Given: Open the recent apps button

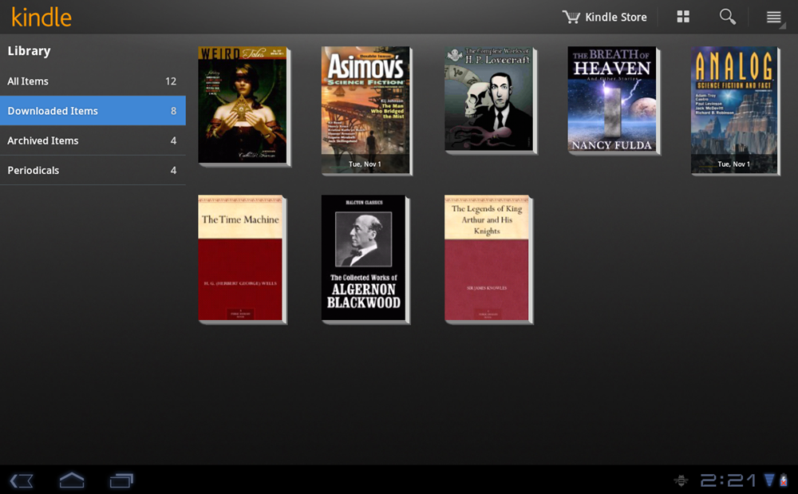Looking at the screenshot, I should click(x=121, y=480).
